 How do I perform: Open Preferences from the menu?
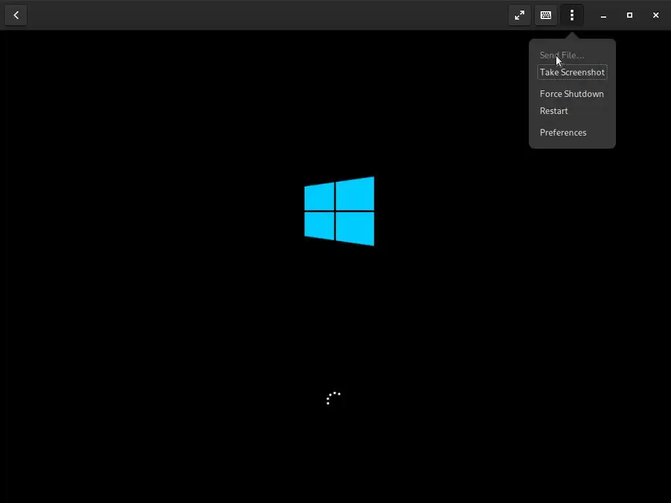[x=572, y=132]
